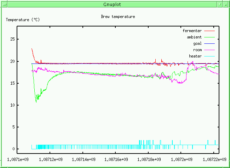The height and width of the screenshot is (168, 230).
Task: Click the magenta room legend line sample
Action: pos(209,50)
